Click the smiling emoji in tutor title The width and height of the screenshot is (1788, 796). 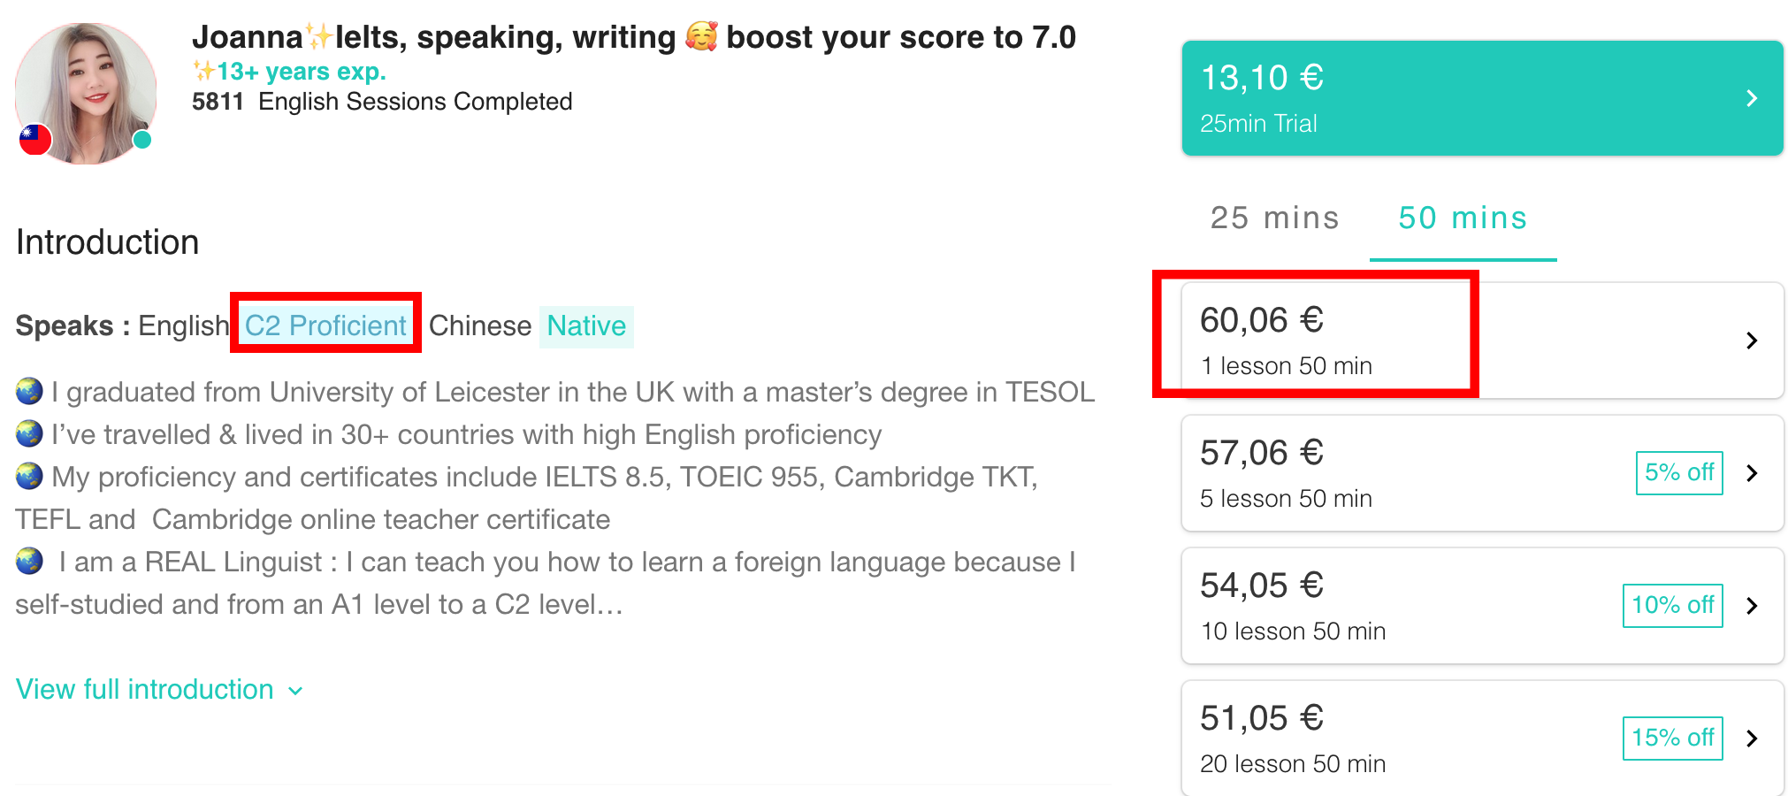(x=701, y=37)
